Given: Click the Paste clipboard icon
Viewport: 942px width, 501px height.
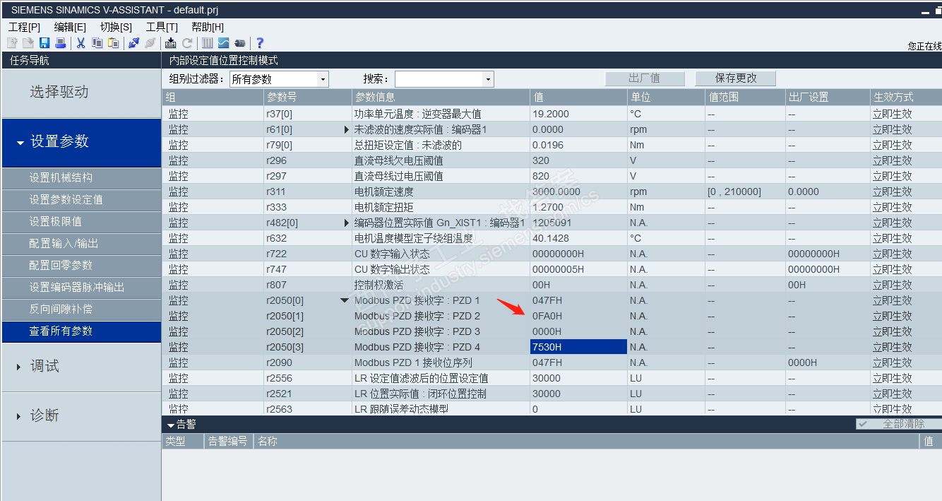Looking at the screenshot, I should coord(113,43).
